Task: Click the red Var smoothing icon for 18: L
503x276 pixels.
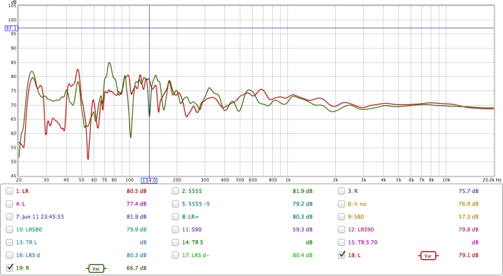Action: [x=428, y=255]
